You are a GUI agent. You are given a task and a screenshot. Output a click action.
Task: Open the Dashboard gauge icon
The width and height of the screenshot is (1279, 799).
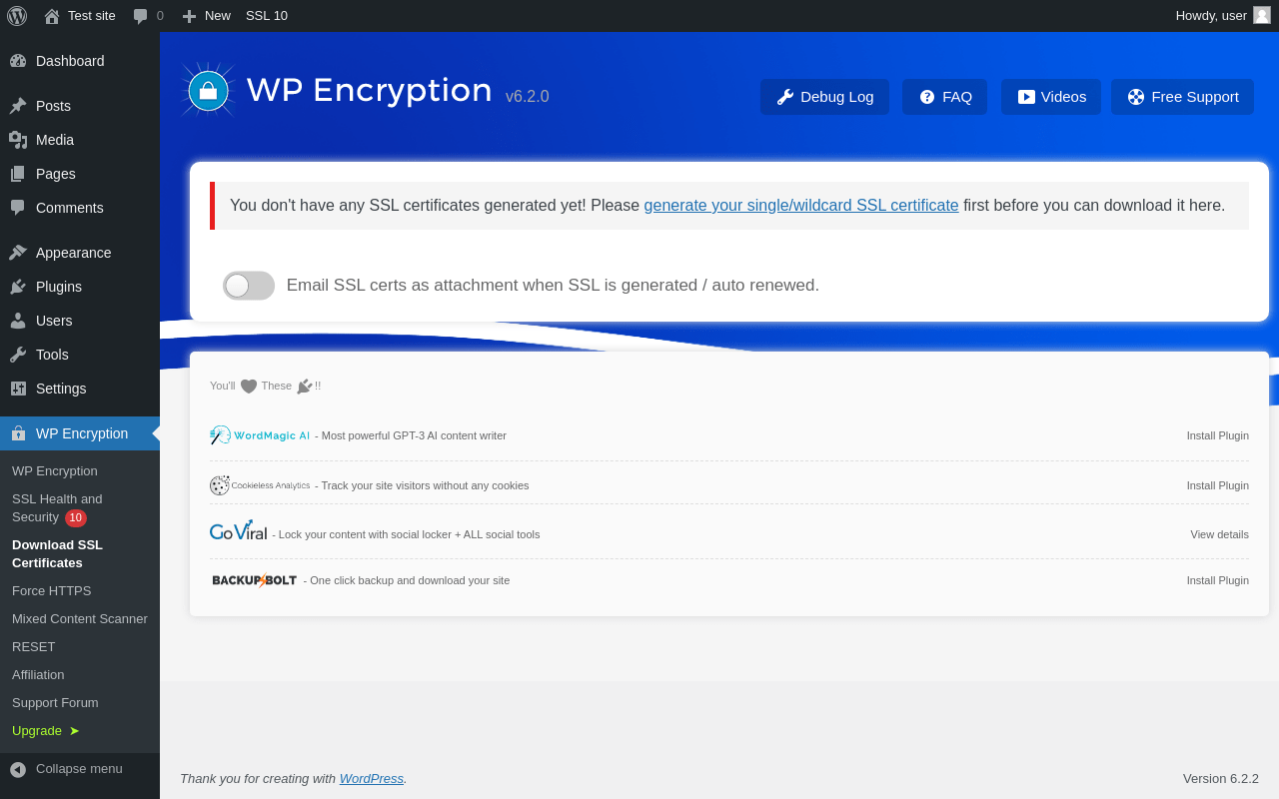click(x=18, y=61)
